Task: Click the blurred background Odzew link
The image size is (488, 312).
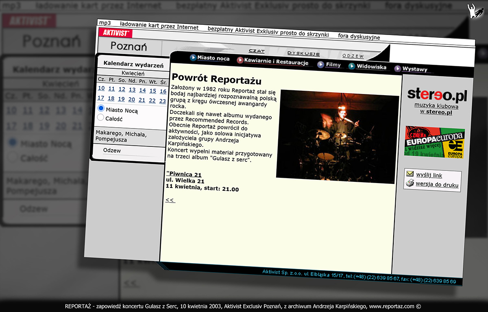Action: (x=34, y=209)
